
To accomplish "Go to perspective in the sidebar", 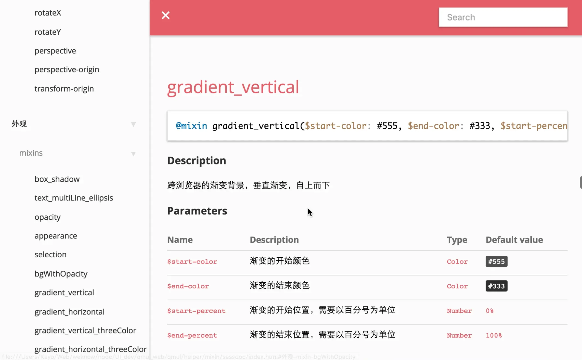I will 55,51.
